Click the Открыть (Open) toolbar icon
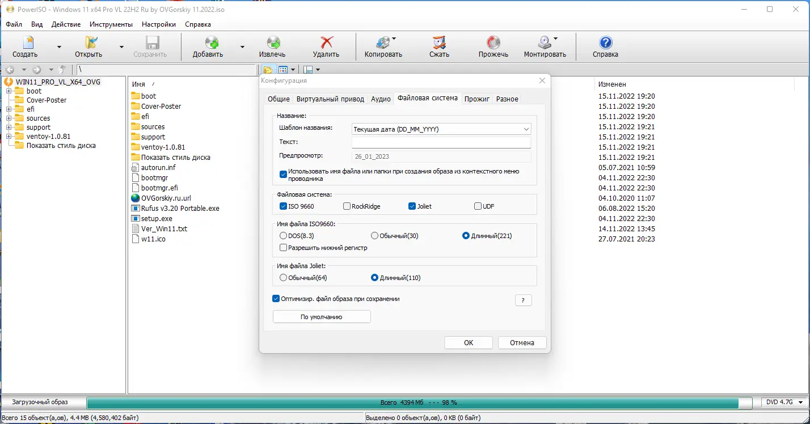 pos(91,43)
